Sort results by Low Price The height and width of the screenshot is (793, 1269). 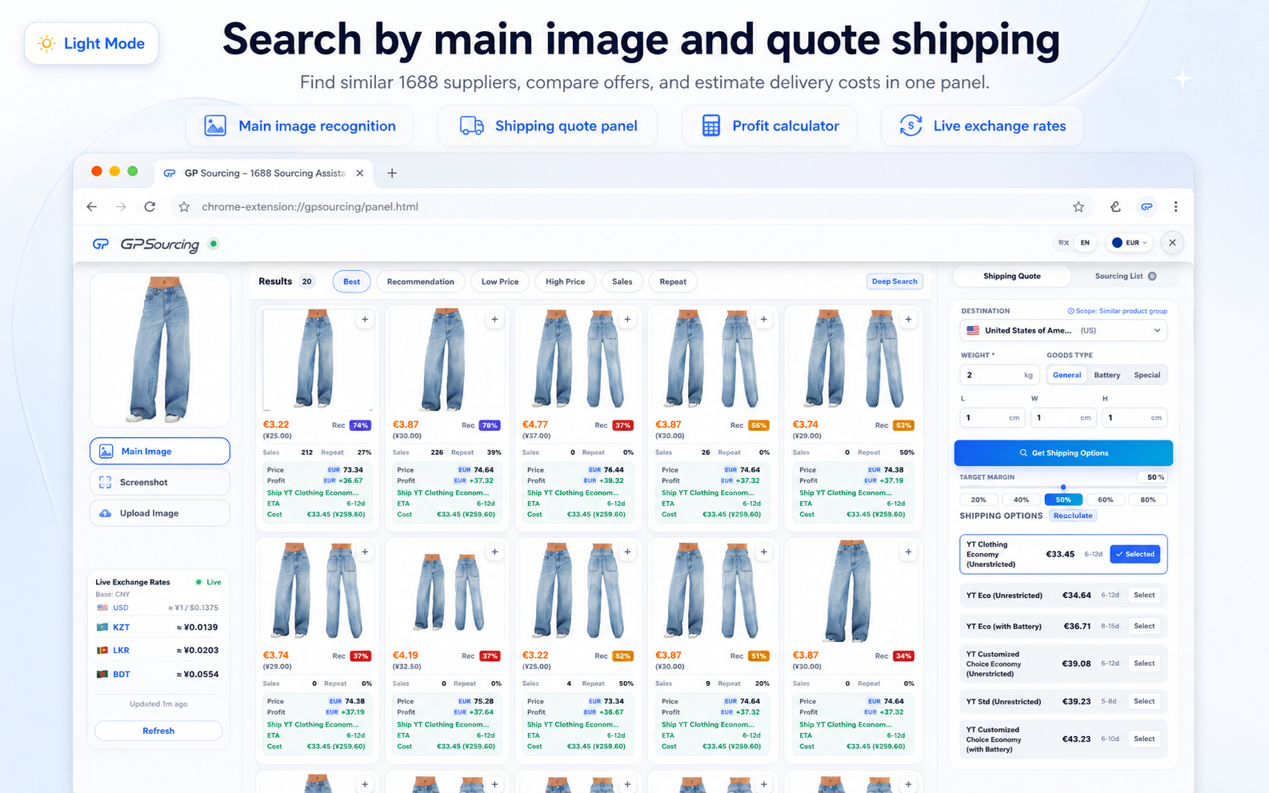(x=500, y=281)
